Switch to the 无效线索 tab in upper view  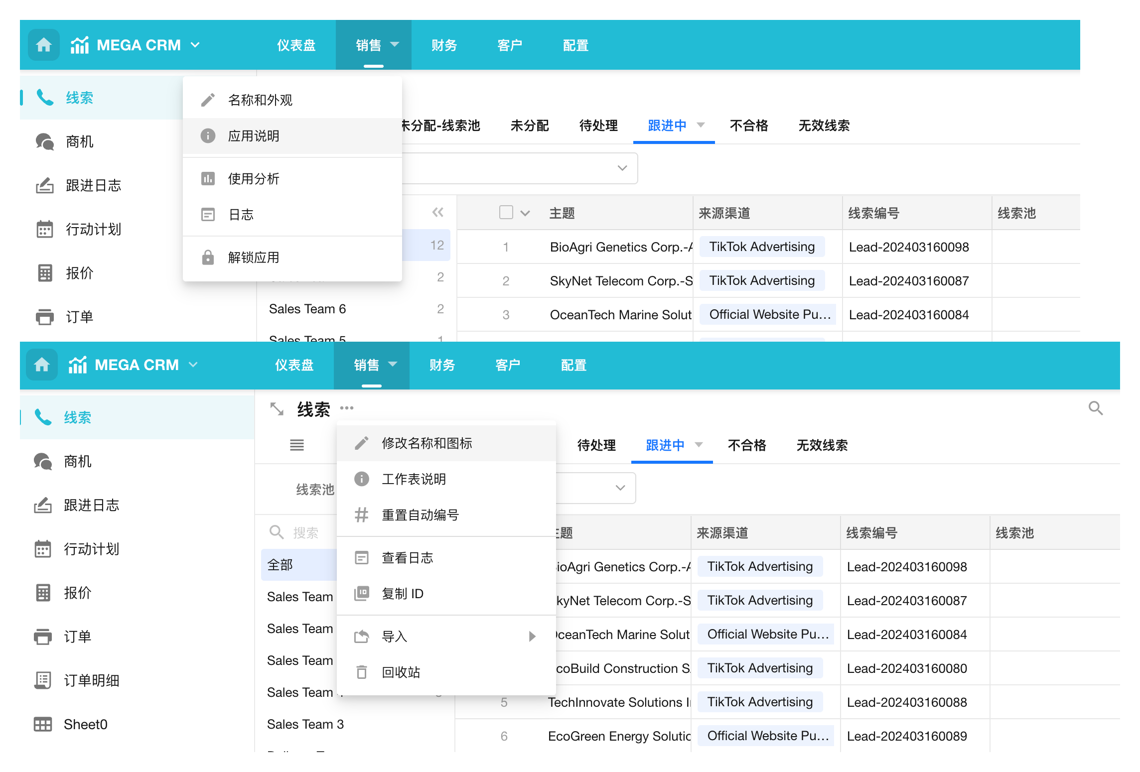click(x=824, y=126)
